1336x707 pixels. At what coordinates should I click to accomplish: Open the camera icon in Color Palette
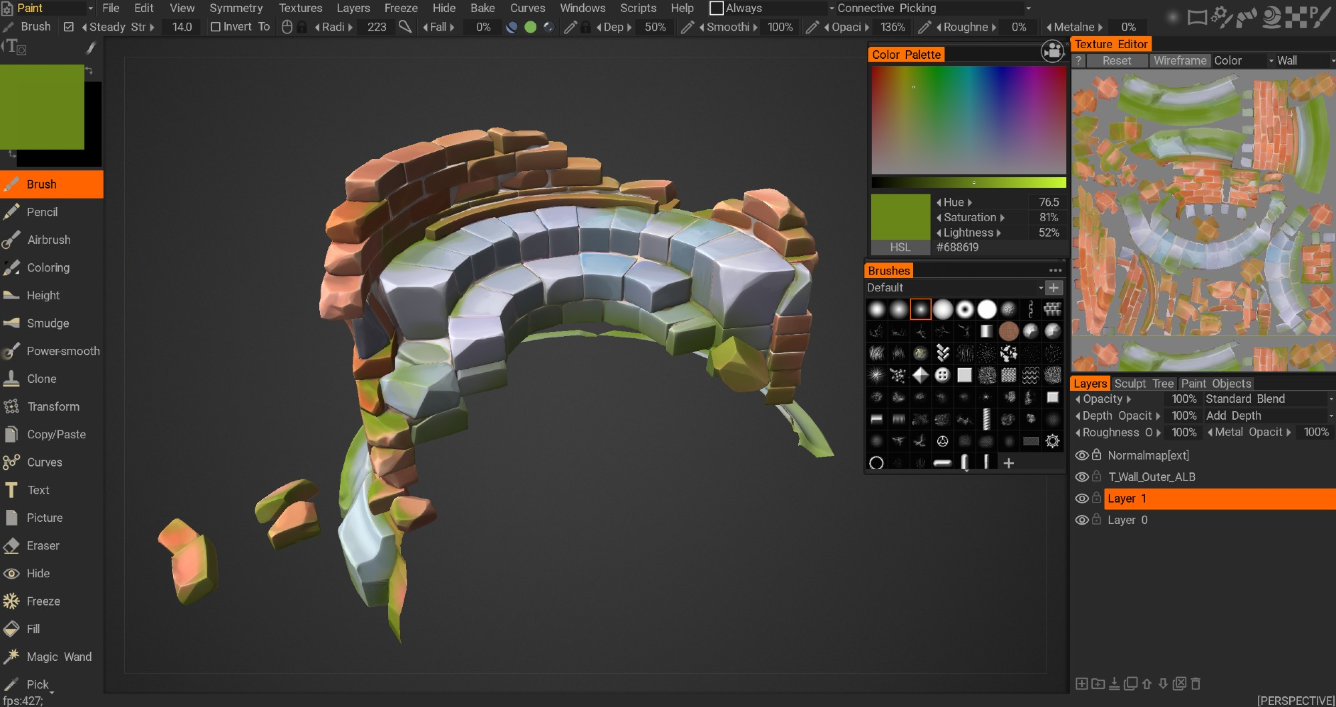(x=1052, y=51)
